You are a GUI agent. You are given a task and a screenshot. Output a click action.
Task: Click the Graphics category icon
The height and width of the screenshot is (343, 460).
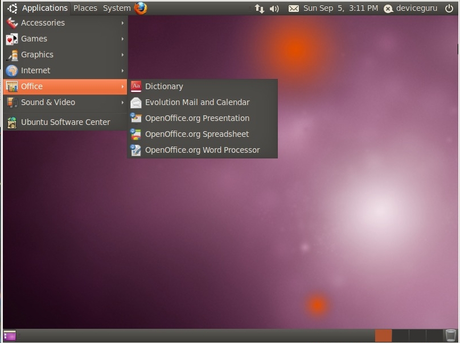[12, 55]
